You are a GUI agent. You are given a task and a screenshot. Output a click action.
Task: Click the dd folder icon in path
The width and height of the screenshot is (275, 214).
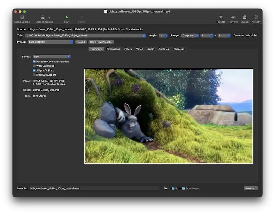click(x=173, y=189)
